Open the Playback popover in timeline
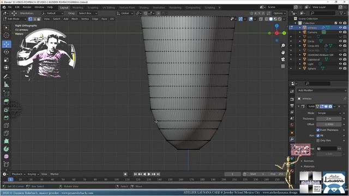Screen dimensions: 349x196 pos(19,174)
